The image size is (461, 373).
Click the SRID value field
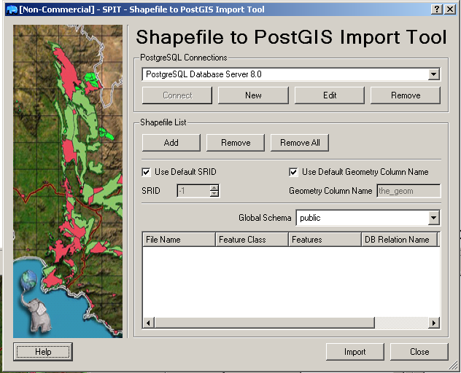[x=194, y=191]
